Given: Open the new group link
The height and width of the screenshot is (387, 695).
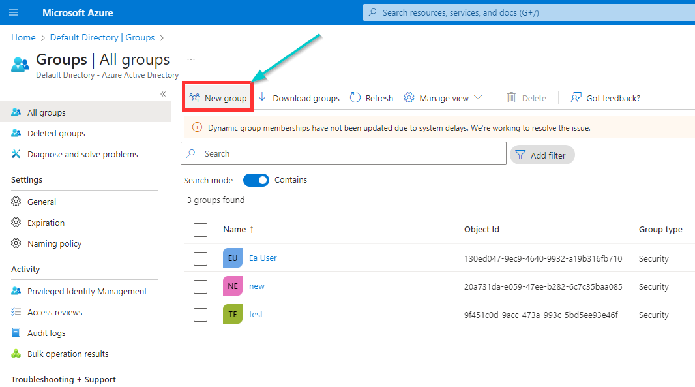Looking at the screenshot, I should [257, 286].
